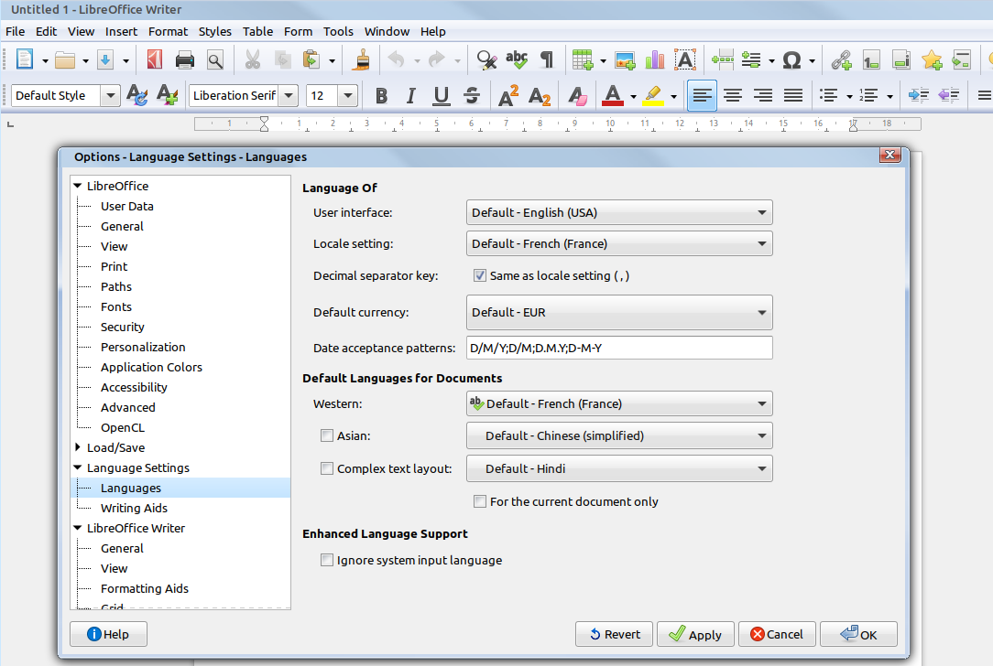
Task: Open the User interface language dropdown
Action: point(619,212)
